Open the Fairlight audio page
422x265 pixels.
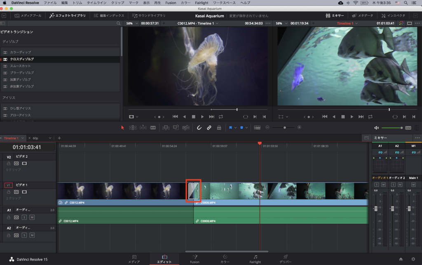(x=255, y=258)
